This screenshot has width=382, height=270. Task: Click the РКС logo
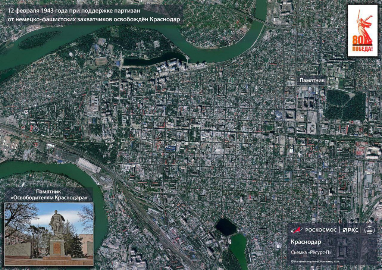[x=350, y=230]
